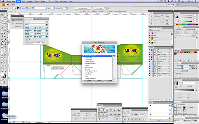Enable Dashed Line checkbox in Stroke panel

175,73
